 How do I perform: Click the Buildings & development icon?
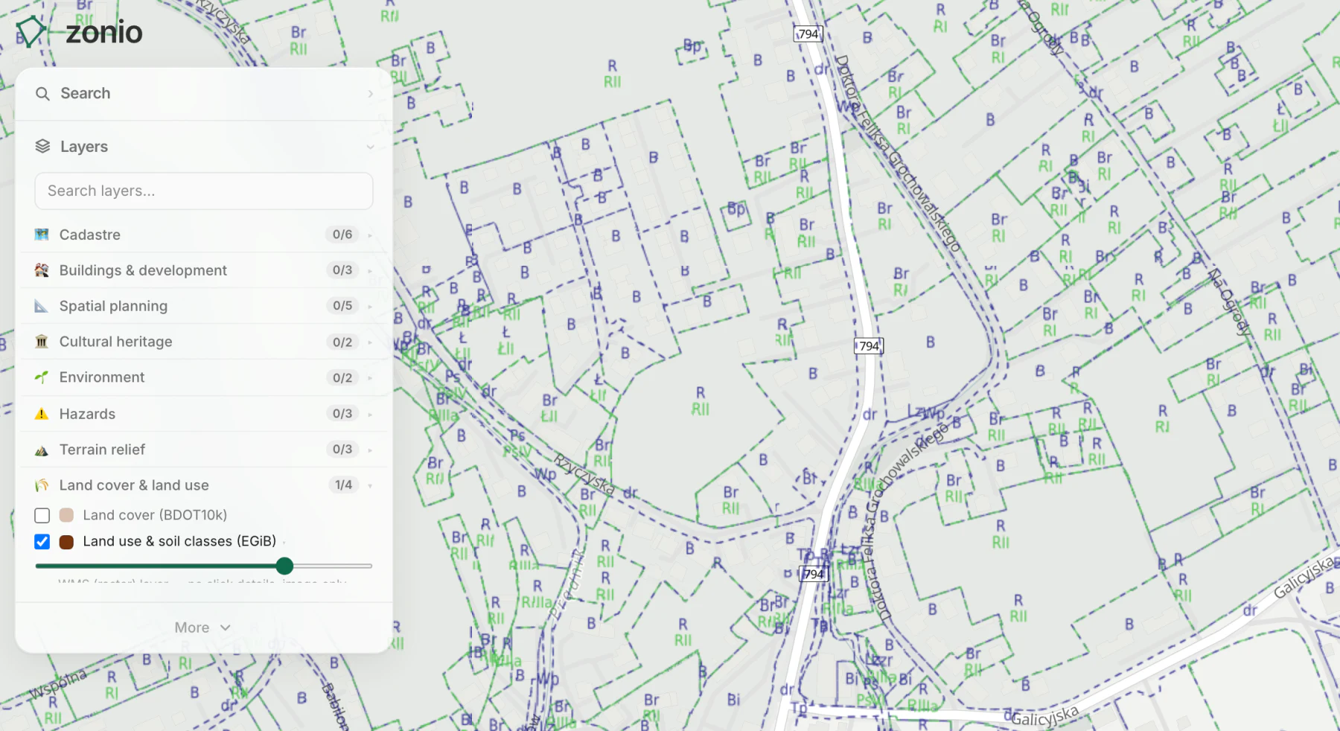point(42,270)
